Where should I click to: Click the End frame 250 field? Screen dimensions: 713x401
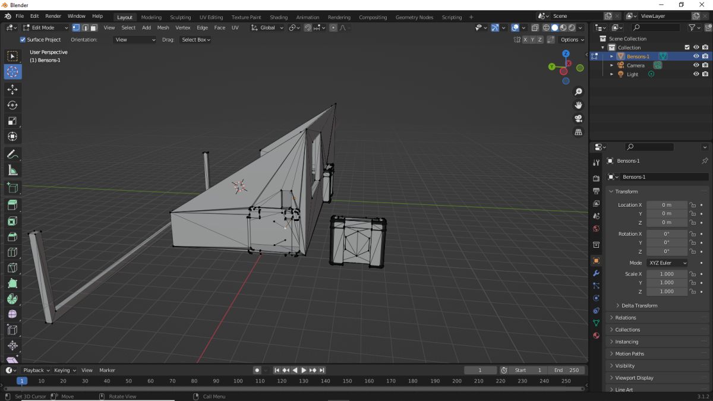pos(566,370)
